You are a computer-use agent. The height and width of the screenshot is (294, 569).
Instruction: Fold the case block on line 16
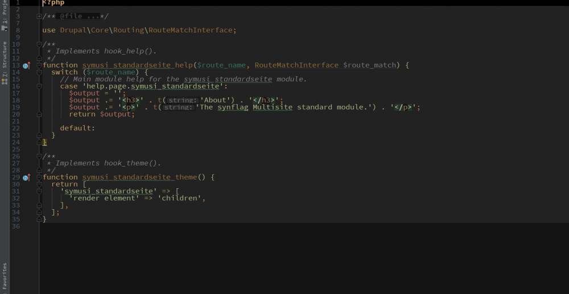pyautogui.click(x=39, y=86)
